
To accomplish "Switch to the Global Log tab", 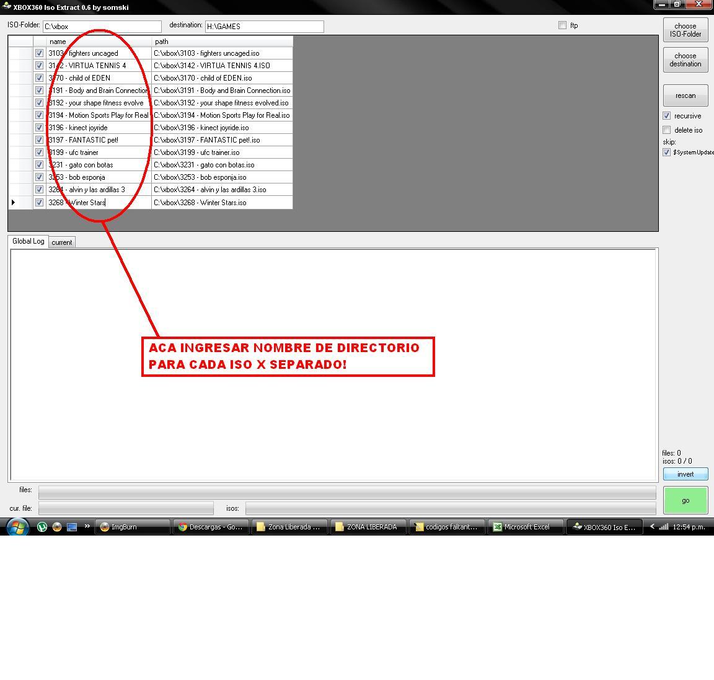I will click(29, 241).
